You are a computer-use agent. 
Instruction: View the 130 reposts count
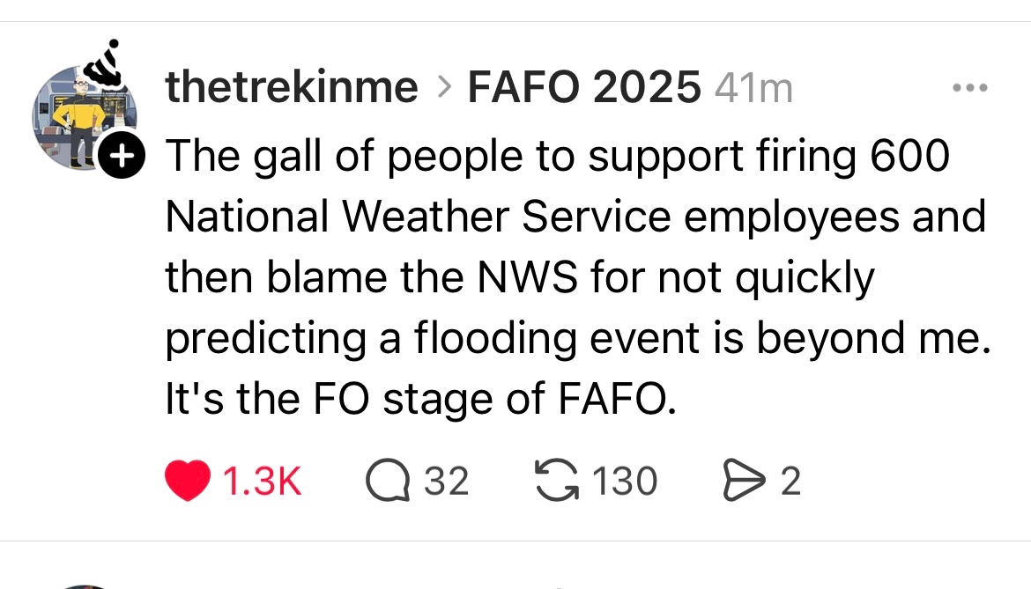pyautogui.click(x=625, y=482)
